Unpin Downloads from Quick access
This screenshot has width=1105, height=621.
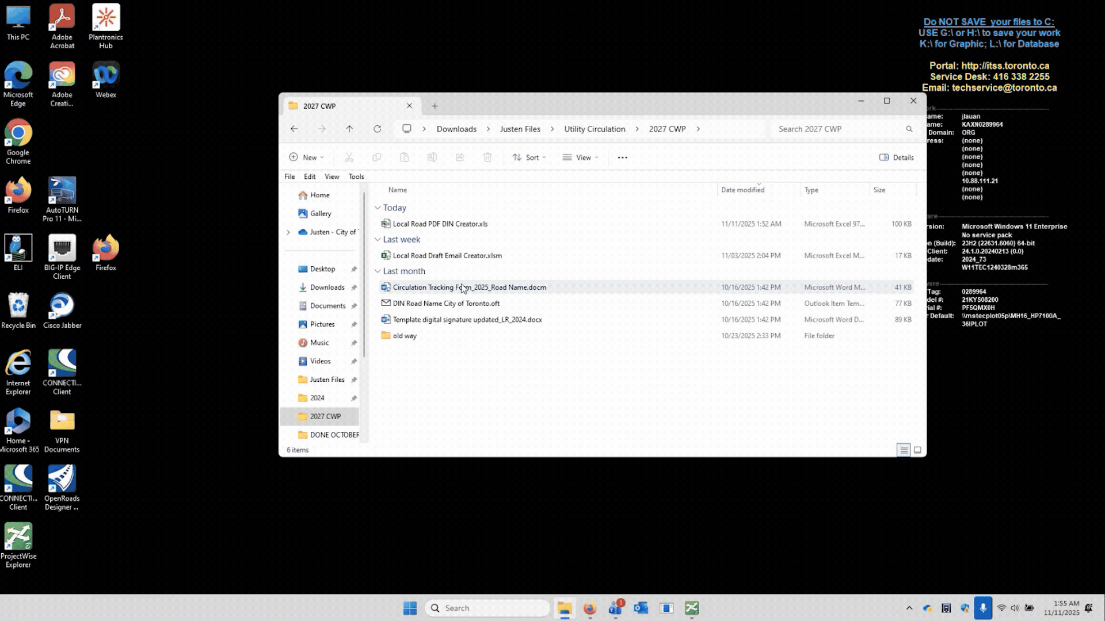354,287
